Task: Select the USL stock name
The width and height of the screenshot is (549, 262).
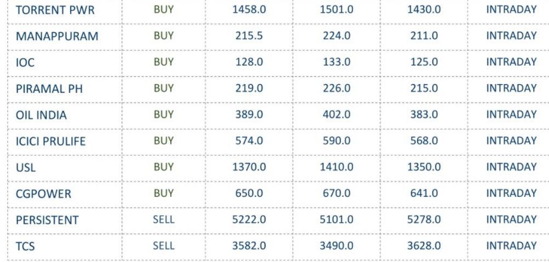Action: [x=26, y=167]
